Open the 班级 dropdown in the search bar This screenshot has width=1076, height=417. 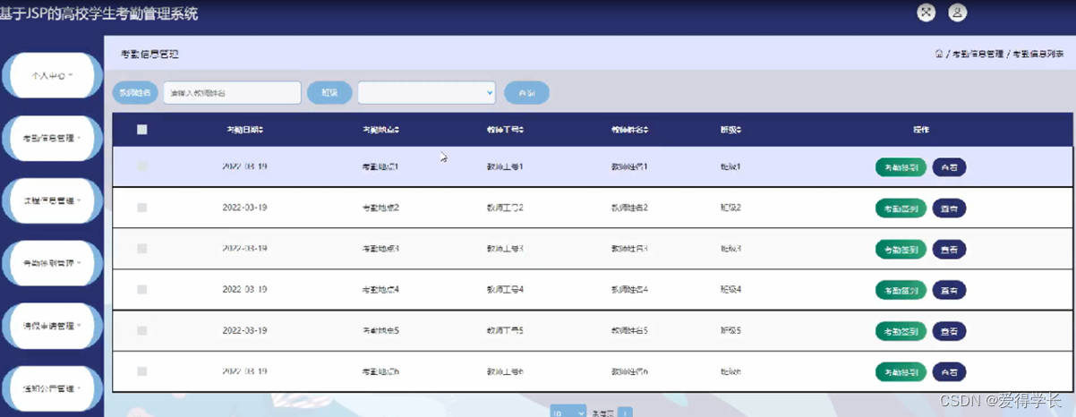pos(426,92)
